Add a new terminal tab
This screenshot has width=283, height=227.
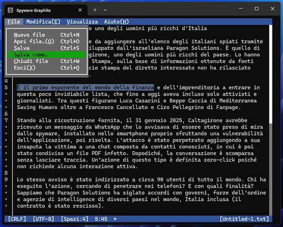[x=95, y=10]
